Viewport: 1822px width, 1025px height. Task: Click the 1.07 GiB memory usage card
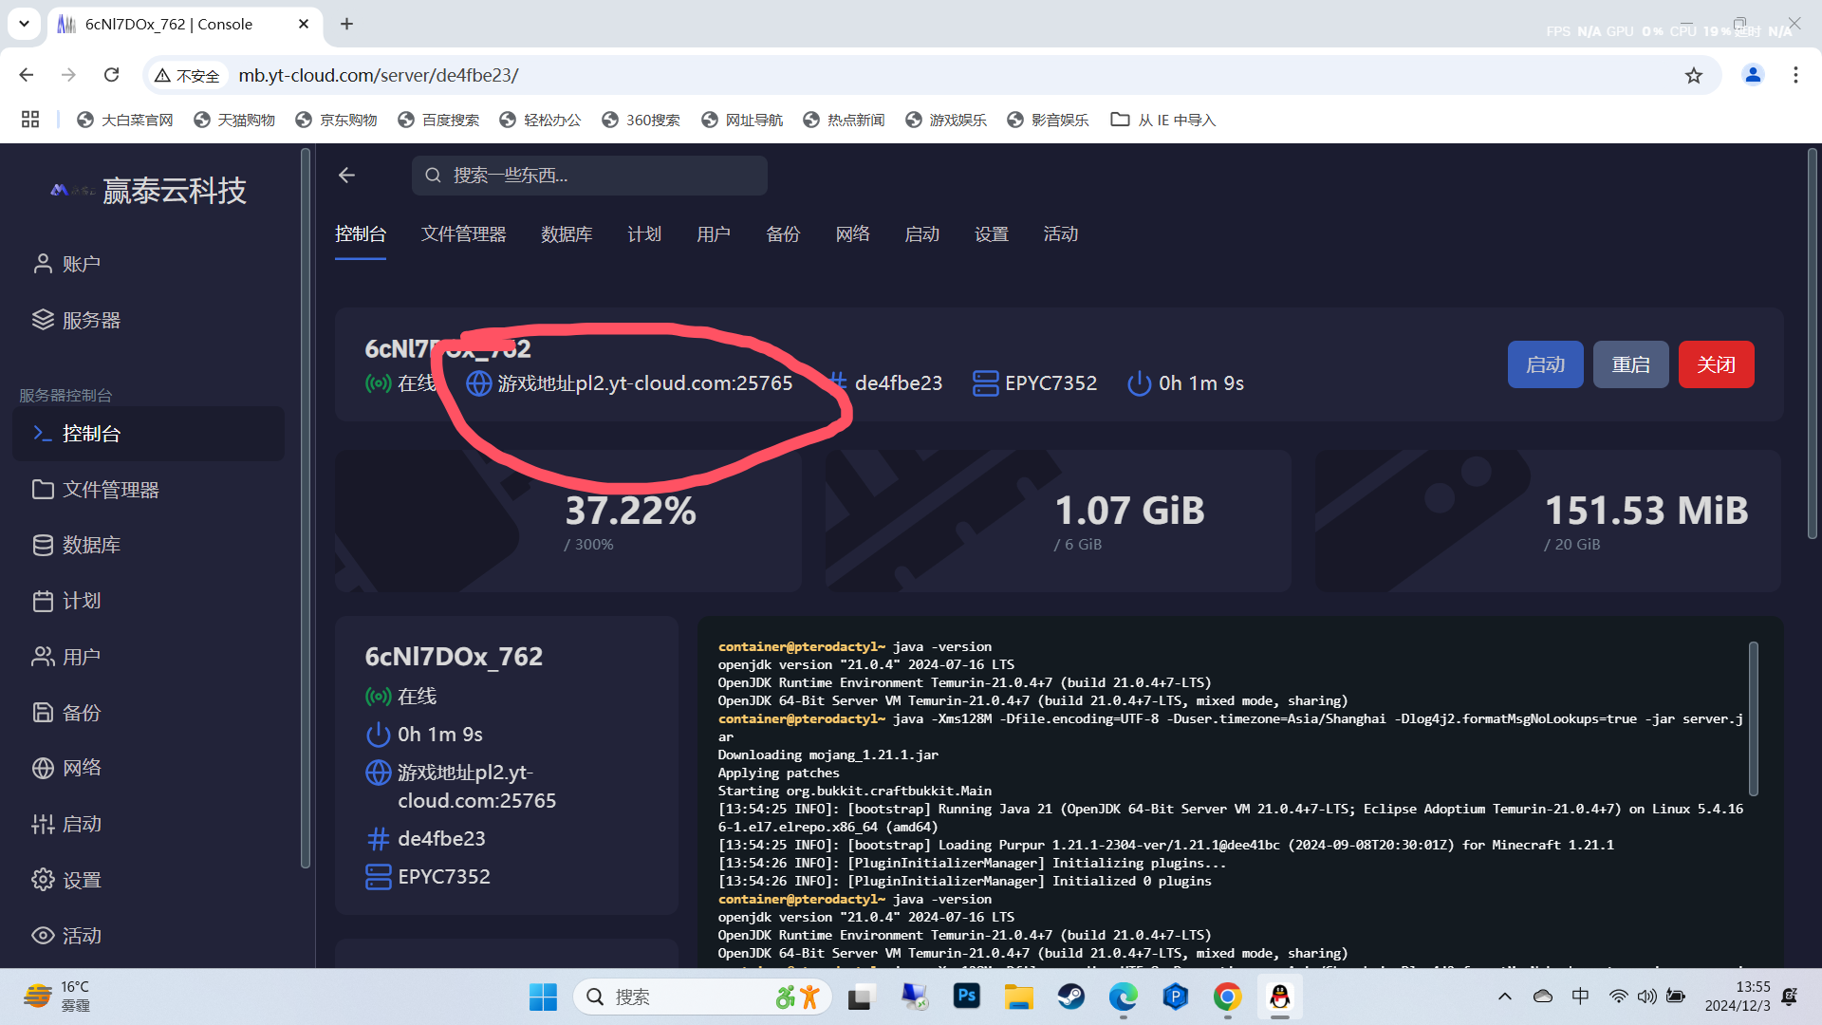click(x=1058, y=521)
